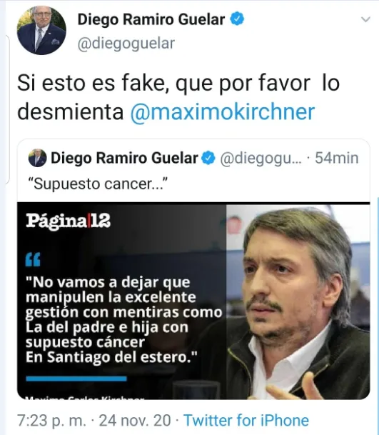Image resolution: width=379 pixels, height=435 pixels.
Task: Open the 54min timestamp of quoted tweet
Action: [337, 158]
